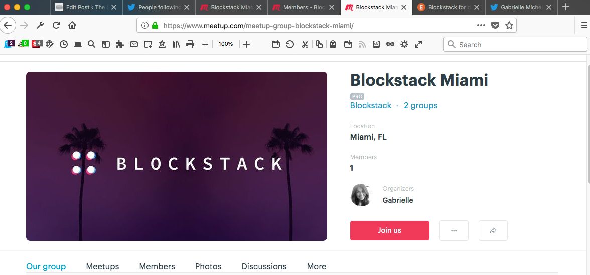Select the Our group tab
Screen dimensions: 590x275
pyautogui.click(x=46, y=266)
